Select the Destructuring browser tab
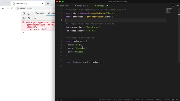The width and height of the screenshot is (180, 101). tap(28, 4)
